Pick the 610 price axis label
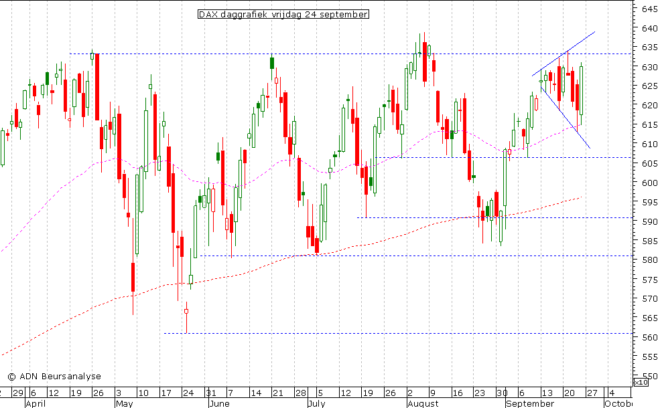Screen dimensions: 660x408 (650, 144)
